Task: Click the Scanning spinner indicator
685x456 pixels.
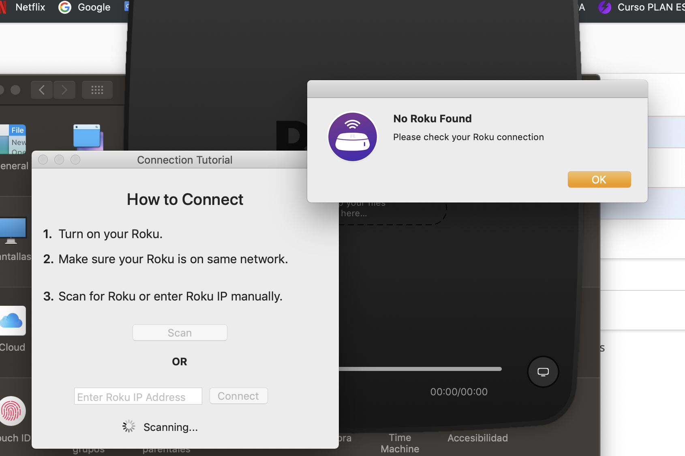Action: (x=129, y=426)
